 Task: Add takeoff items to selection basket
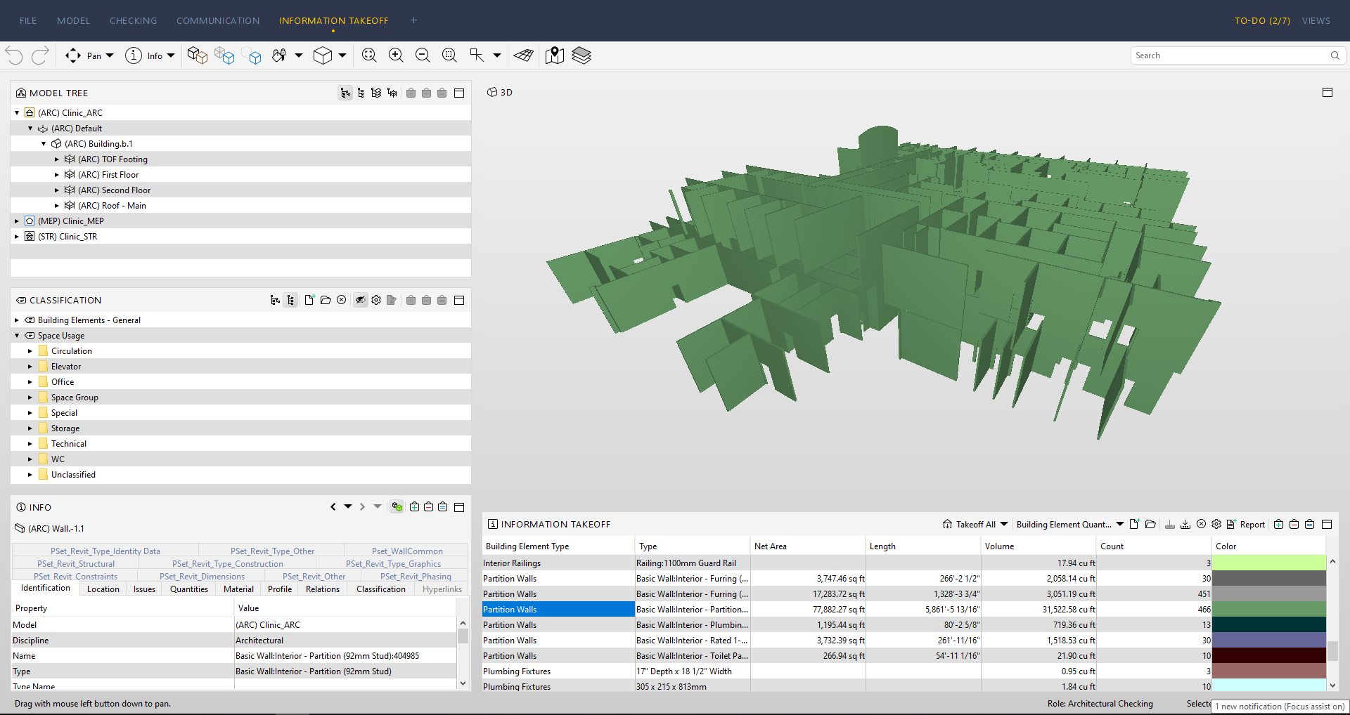(x=1278, y=524)
